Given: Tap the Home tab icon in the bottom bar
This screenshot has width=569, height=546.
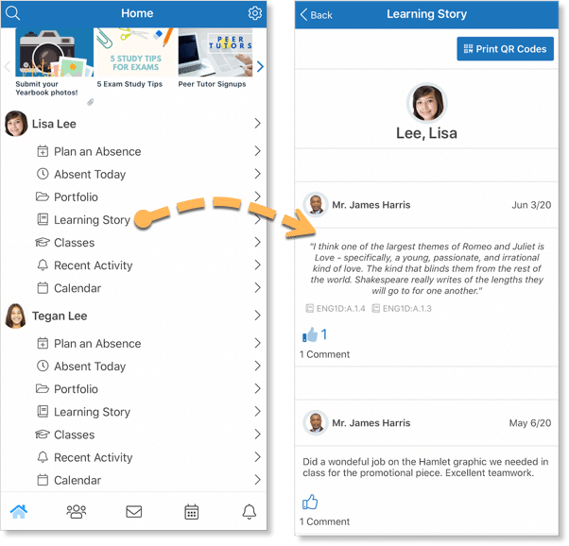Looking at the screenshot, I should 19,512.
